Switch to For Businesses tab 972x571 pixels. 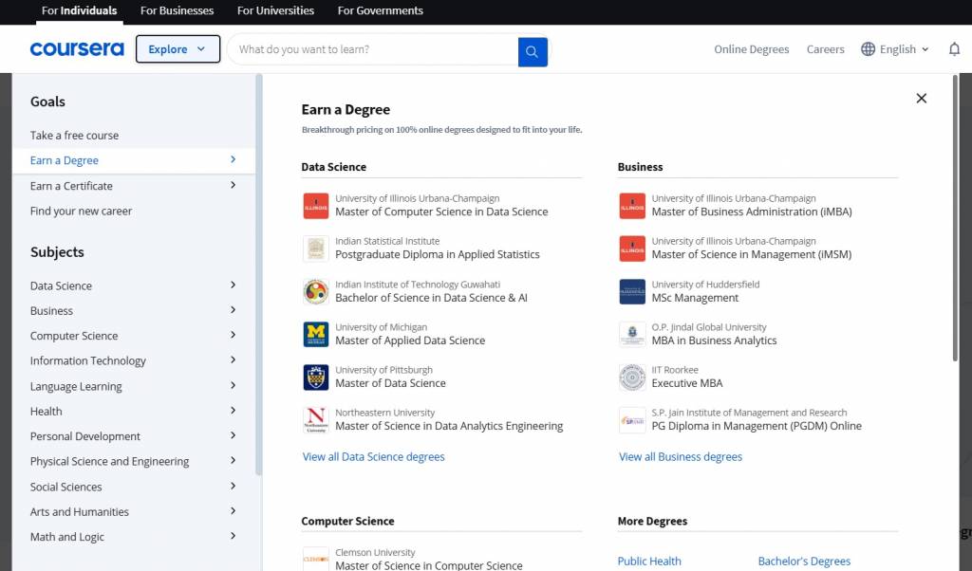tap(177, 11)
